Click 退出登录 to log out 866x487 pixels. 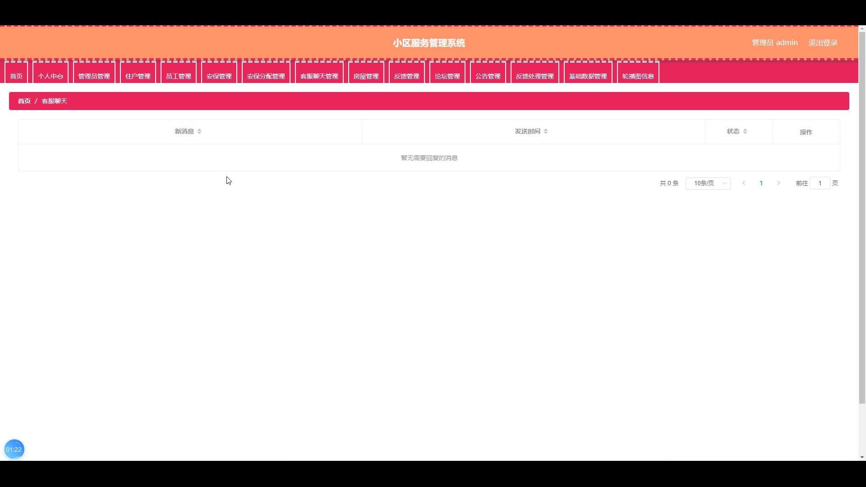pos(823,42)
